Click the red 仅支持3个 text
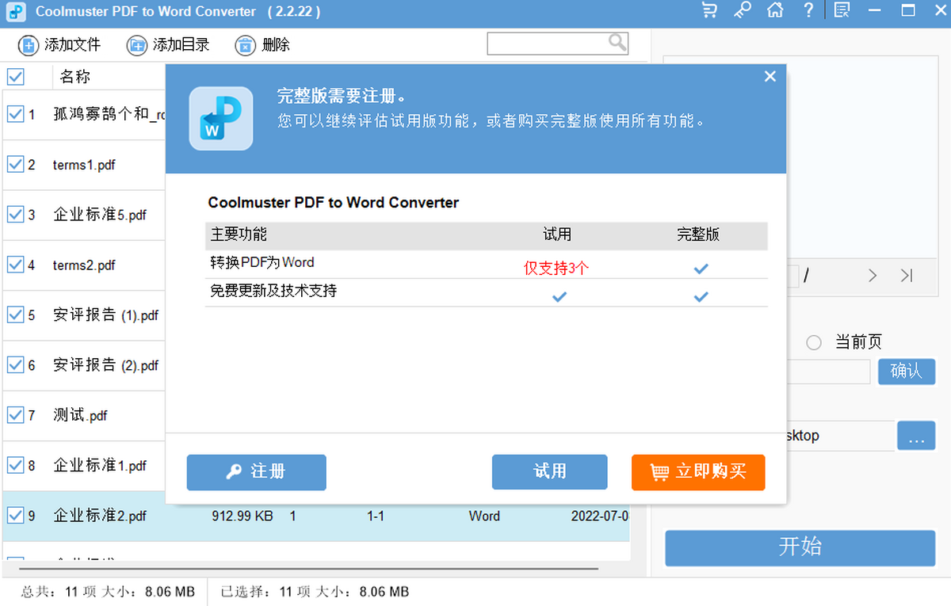The image size is (951, 606). (x=556, y=269)
